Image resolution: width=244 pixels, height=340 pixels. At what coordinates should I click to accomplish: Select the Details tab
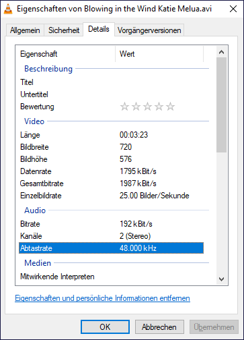99,29
